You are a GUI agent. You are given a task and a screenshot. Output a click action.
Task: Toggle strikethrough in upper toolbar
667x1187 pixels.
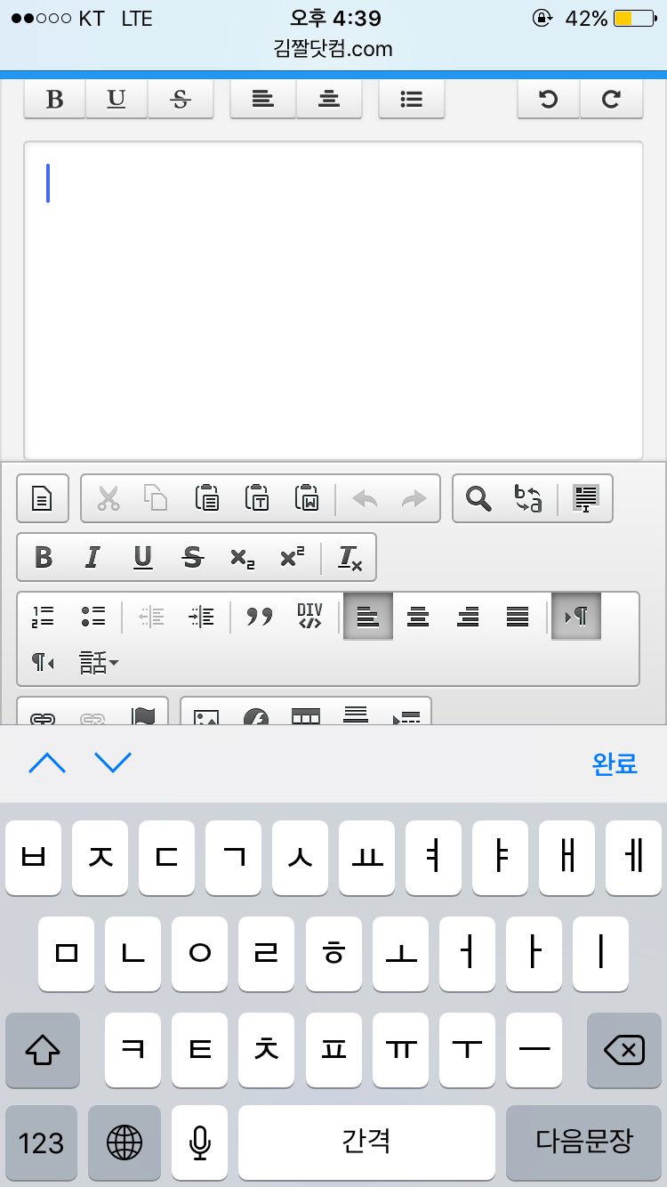[181, 99]
